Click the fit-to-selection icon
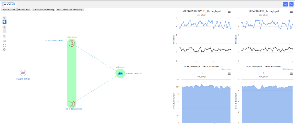 click(4, 41)
